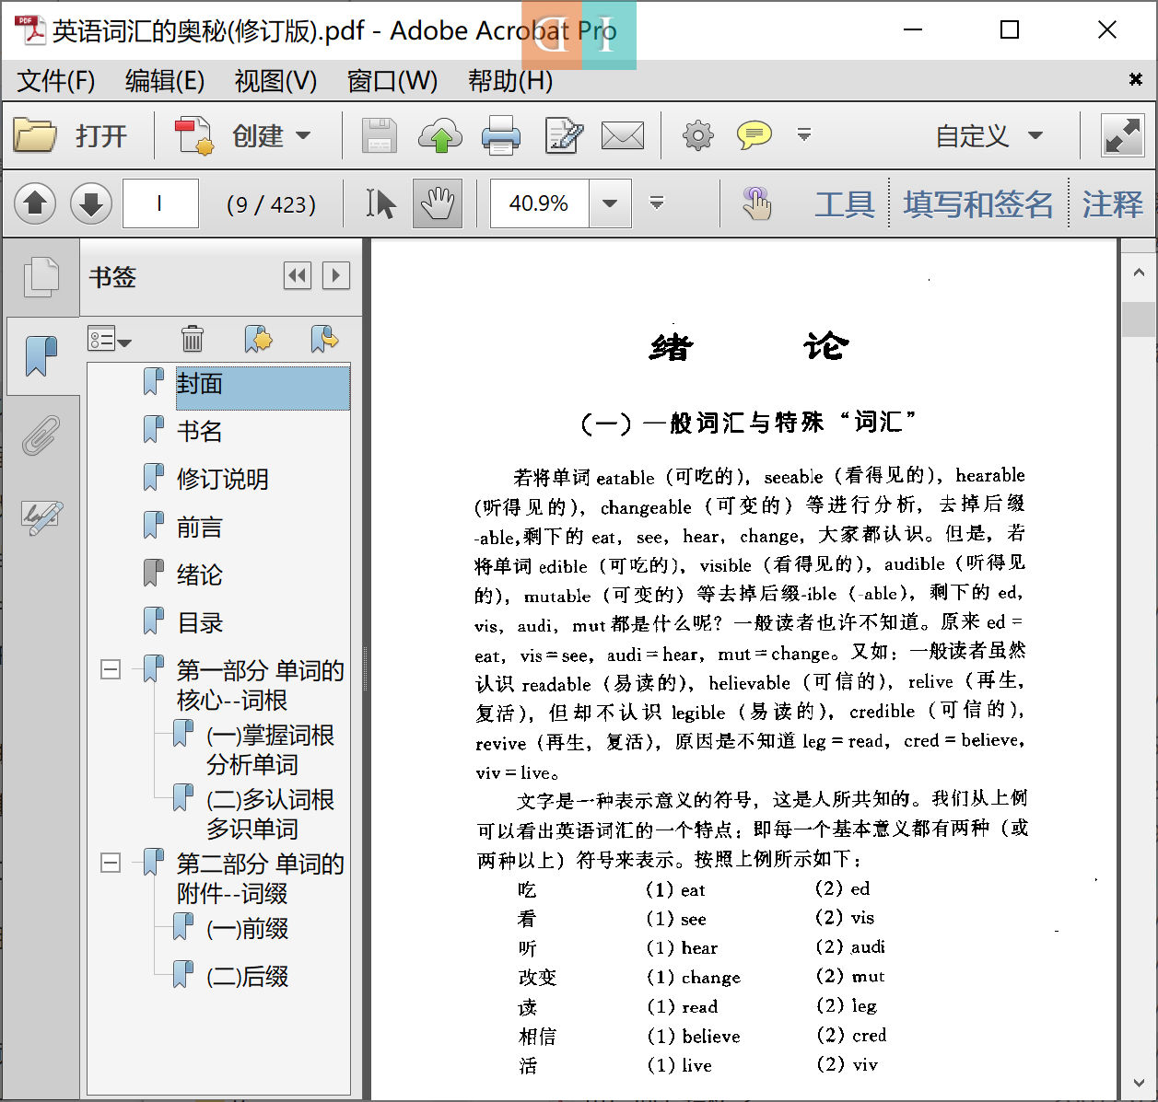Show the page thumbnails panel
The height and width of the screenshot is (1102, 1158).
[x=41, y=277]
